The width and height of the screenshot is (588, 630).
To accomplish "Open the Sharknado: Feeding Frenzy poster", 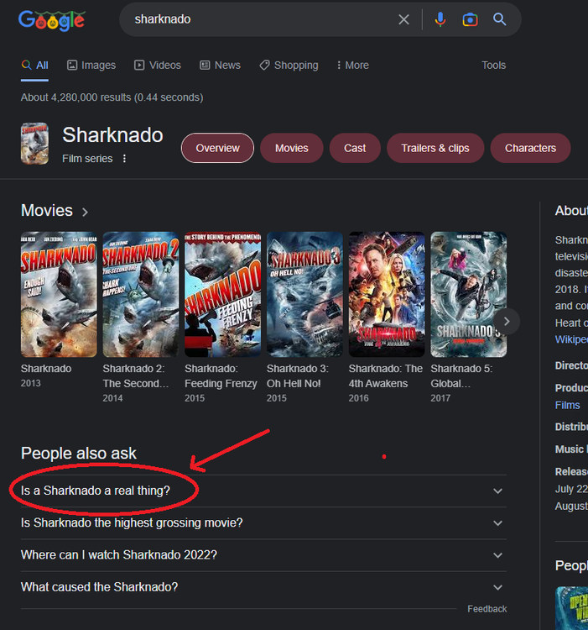I will coord(222,295).
